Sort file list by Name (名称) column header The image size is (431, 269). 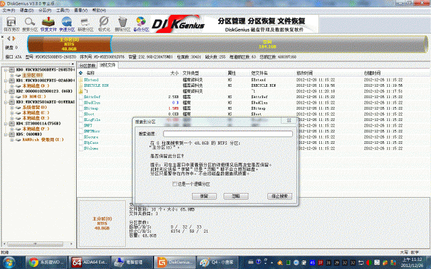(x=90, y=73)
